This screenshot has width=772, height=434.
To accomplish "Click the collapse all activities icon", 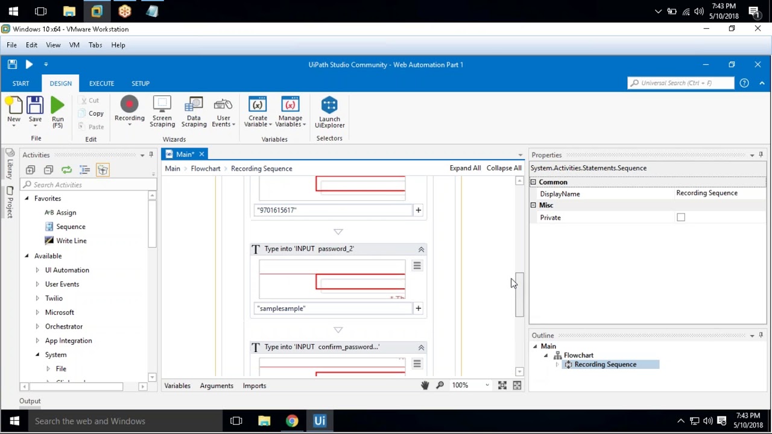I will click(49, 170).
